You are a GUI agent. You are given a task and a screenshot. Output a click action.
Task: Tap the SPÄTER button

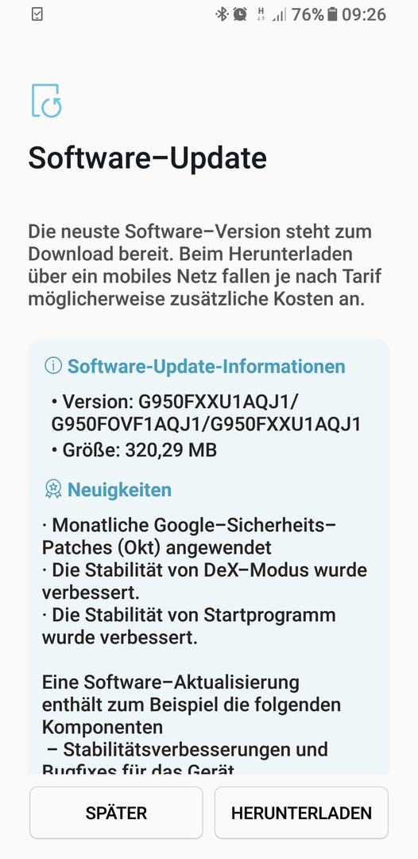click(116, 812)
